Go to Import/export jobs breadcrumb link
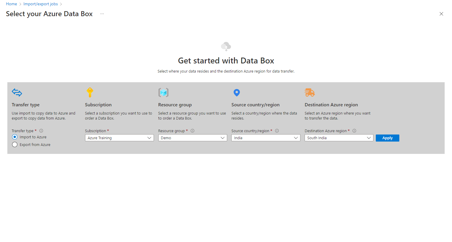This screenshot has width=452, height=242. click(x=41, y=4)
